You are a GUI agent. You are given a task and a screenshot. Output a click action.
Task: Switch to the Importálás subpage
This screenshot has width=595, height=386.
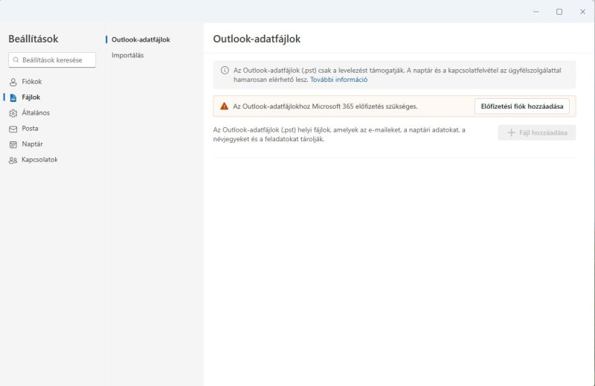pyautogui.click(x=127, y=55)
